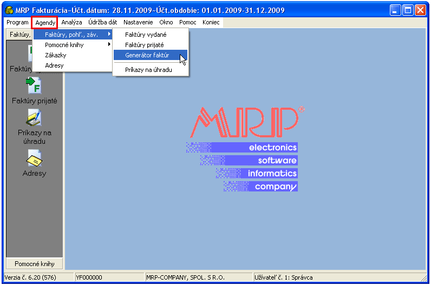
Task: Select Príkazy na úhradu in the submenu
Action: [x=151, y=70]
